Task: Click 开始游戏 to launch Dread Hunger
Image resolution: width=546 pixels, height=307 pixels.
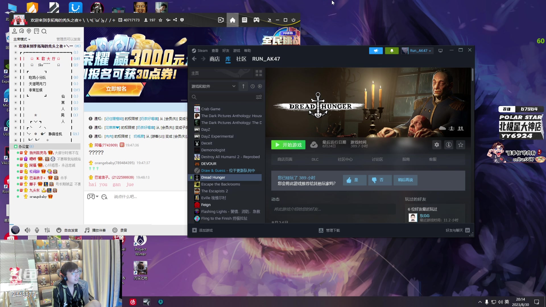Action: tap(288, 145)
